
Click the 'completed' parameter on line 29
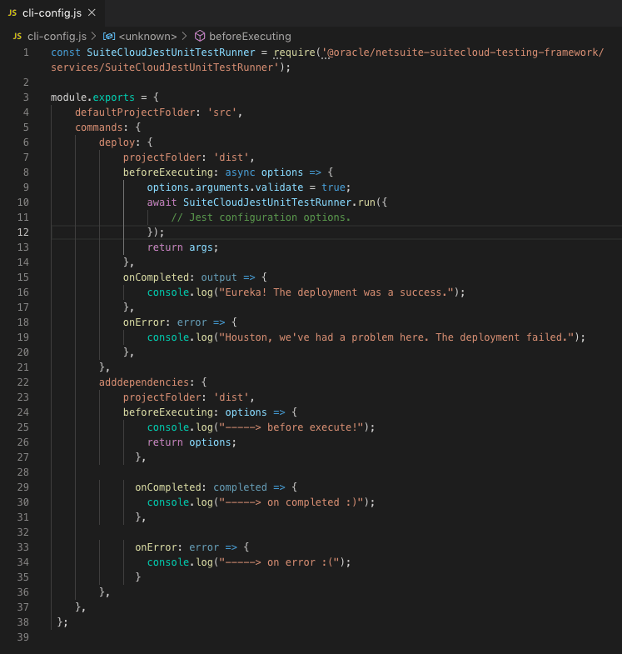click(x=240, y=487)
